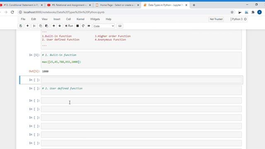Image resolution: width=265 pixels, height=149 pixels.
Task: Click the media control extension icon
Action: 240,12
